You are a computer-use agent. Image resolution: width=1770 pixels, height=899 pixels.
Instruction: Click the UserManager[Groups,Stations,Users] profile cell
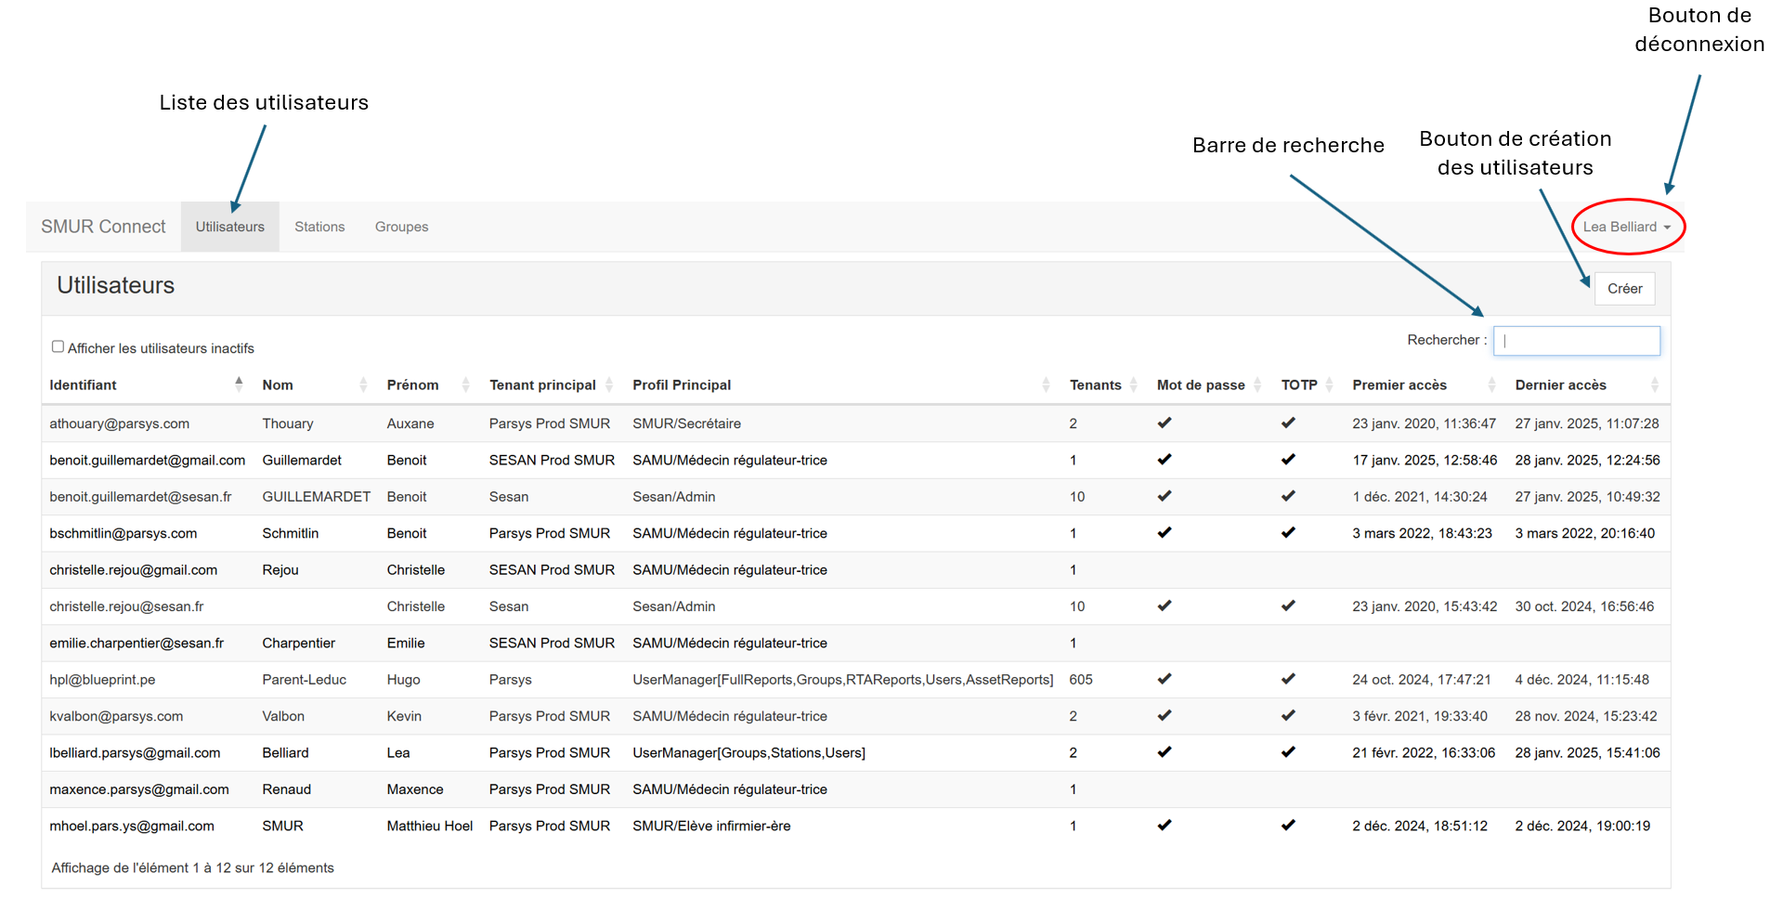[749, 753]
